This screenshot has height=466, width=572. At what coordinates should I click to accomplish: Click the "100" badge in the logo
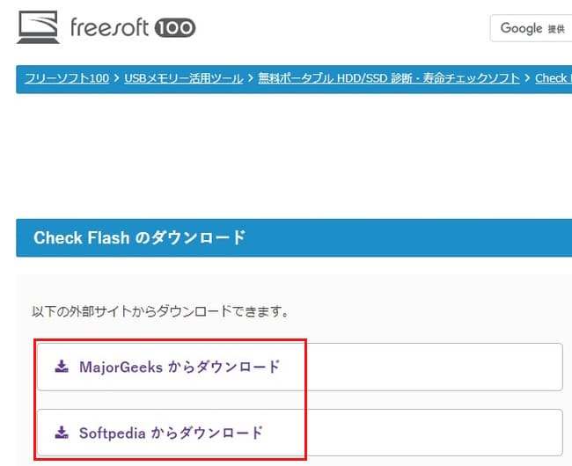pyautogui.click(x=174, y=28)
